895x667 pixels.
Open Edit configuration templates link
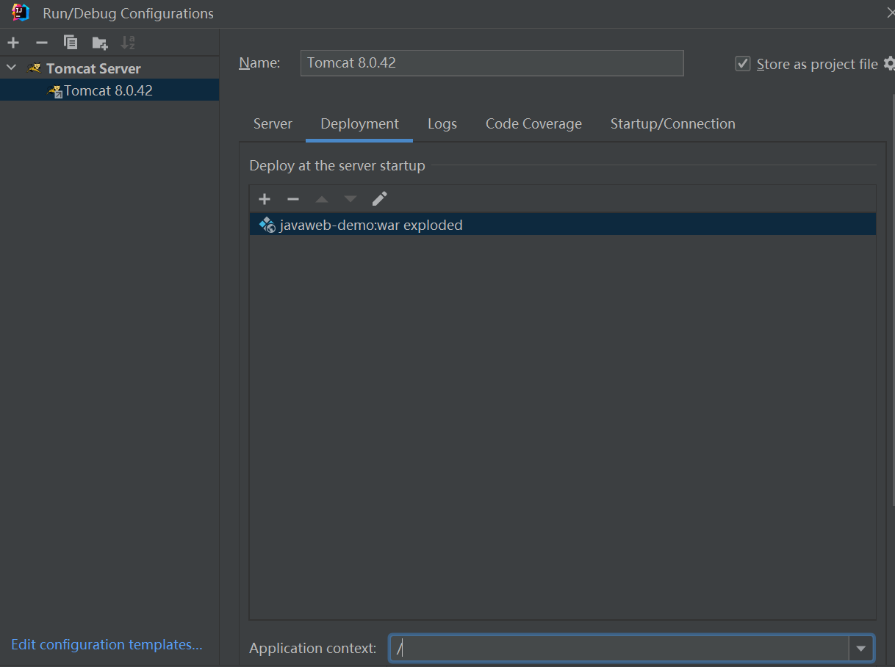click(107, 644)
